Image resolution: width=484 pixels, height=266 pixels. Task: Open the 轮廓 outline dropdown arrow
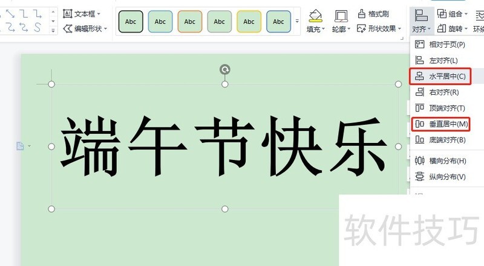tap(349, 29)
